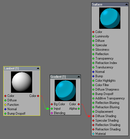Click the 'Material' label in Surface
This screenshot has height=139, width=130.
(101, 134)
